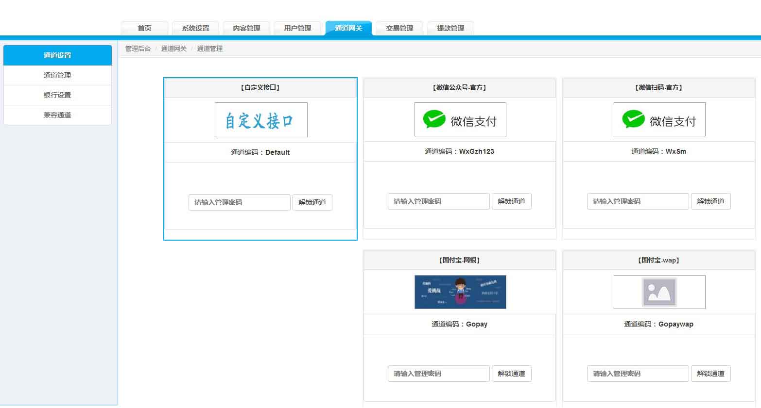The height and width of the screenshot is (408, 761).
Task: Unlock the WxGzh123 channel
Action: [511, 201]
